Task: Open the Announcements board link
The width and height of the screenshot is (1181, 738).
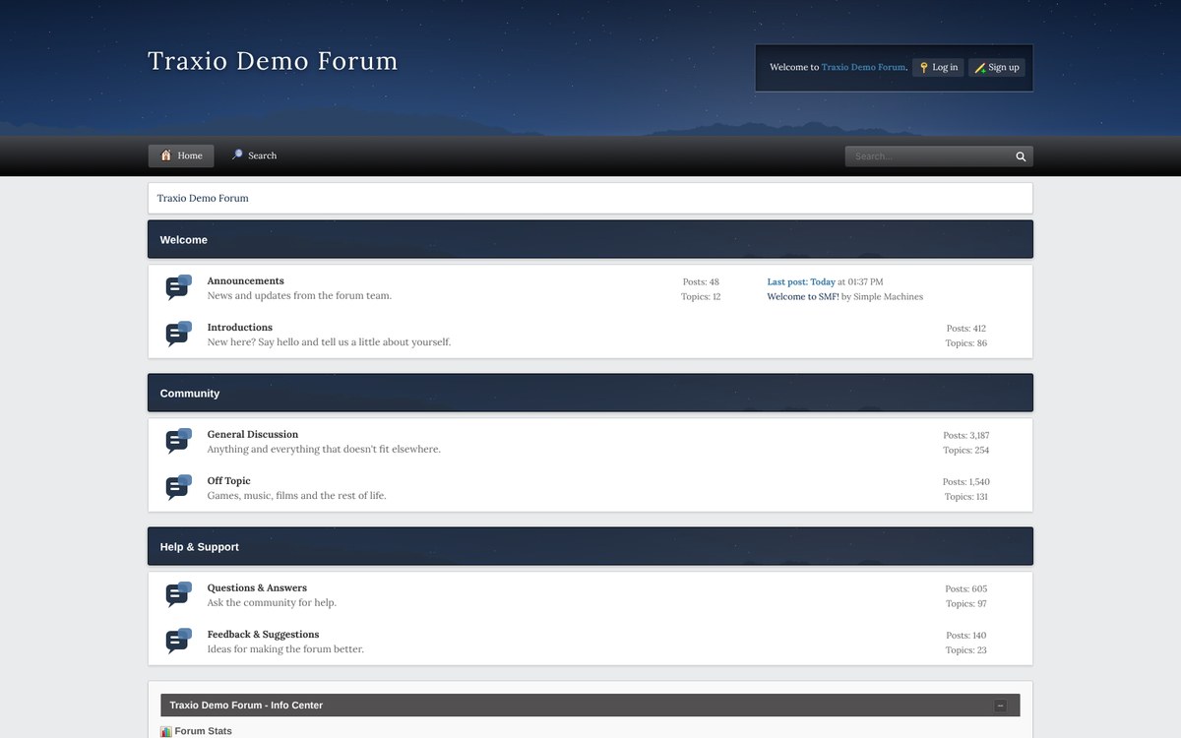Action: point(245,280)
